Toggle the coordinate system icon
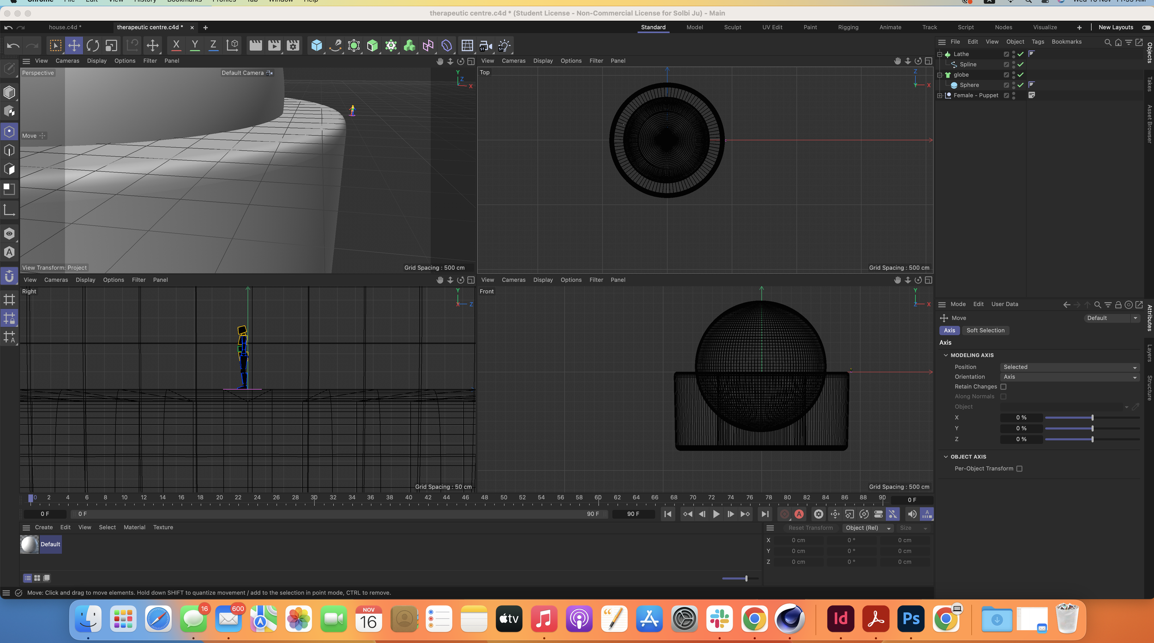This screenshot has width=1154, height=643. coord(232,46)
